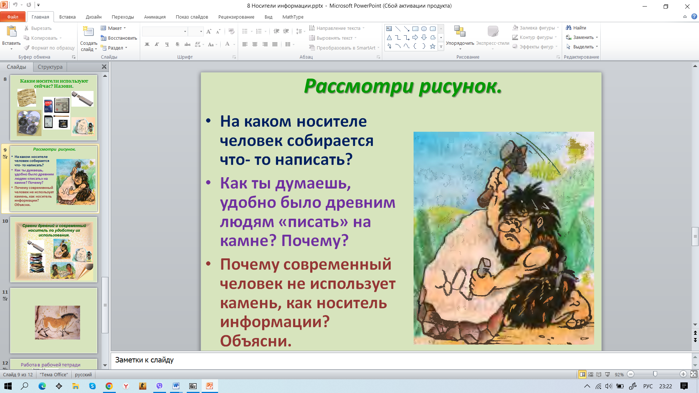The height and width of the screenshot is (393, 699).
Task: Toggle align text left
Action: (x=245, y=44)
